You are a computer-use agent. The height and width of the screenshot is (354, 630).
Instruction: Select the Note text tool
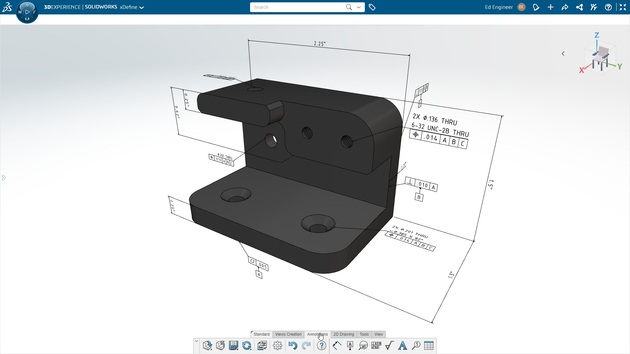(x=403, y=345)
